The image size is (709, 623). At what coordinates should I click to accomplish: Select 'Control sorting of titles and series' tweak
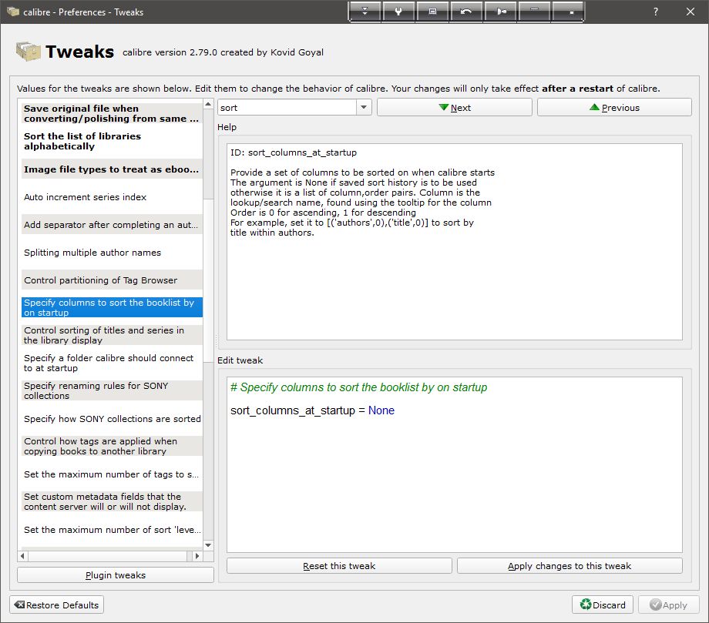(x=112, y=335)
